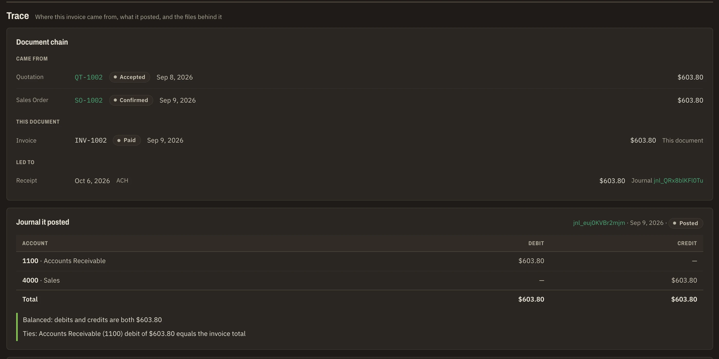Screen dimensions: 719x359
Task: Click the Account column header
Action: pyautogui.click(x=35, y=243)
